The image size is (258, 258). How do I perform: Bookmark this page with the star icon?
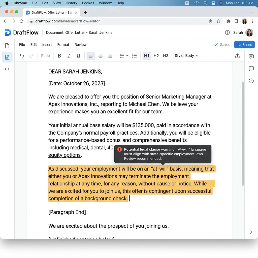[218, 21]
